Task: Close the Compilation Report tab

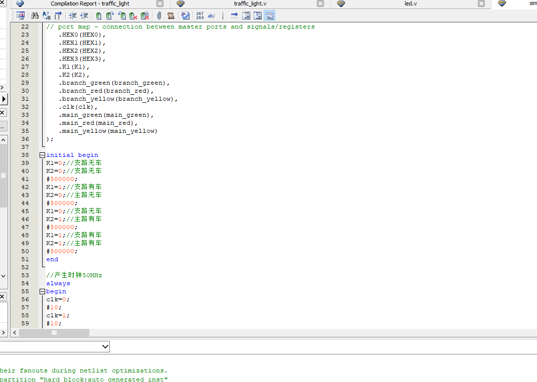Action: coord(160,4)
